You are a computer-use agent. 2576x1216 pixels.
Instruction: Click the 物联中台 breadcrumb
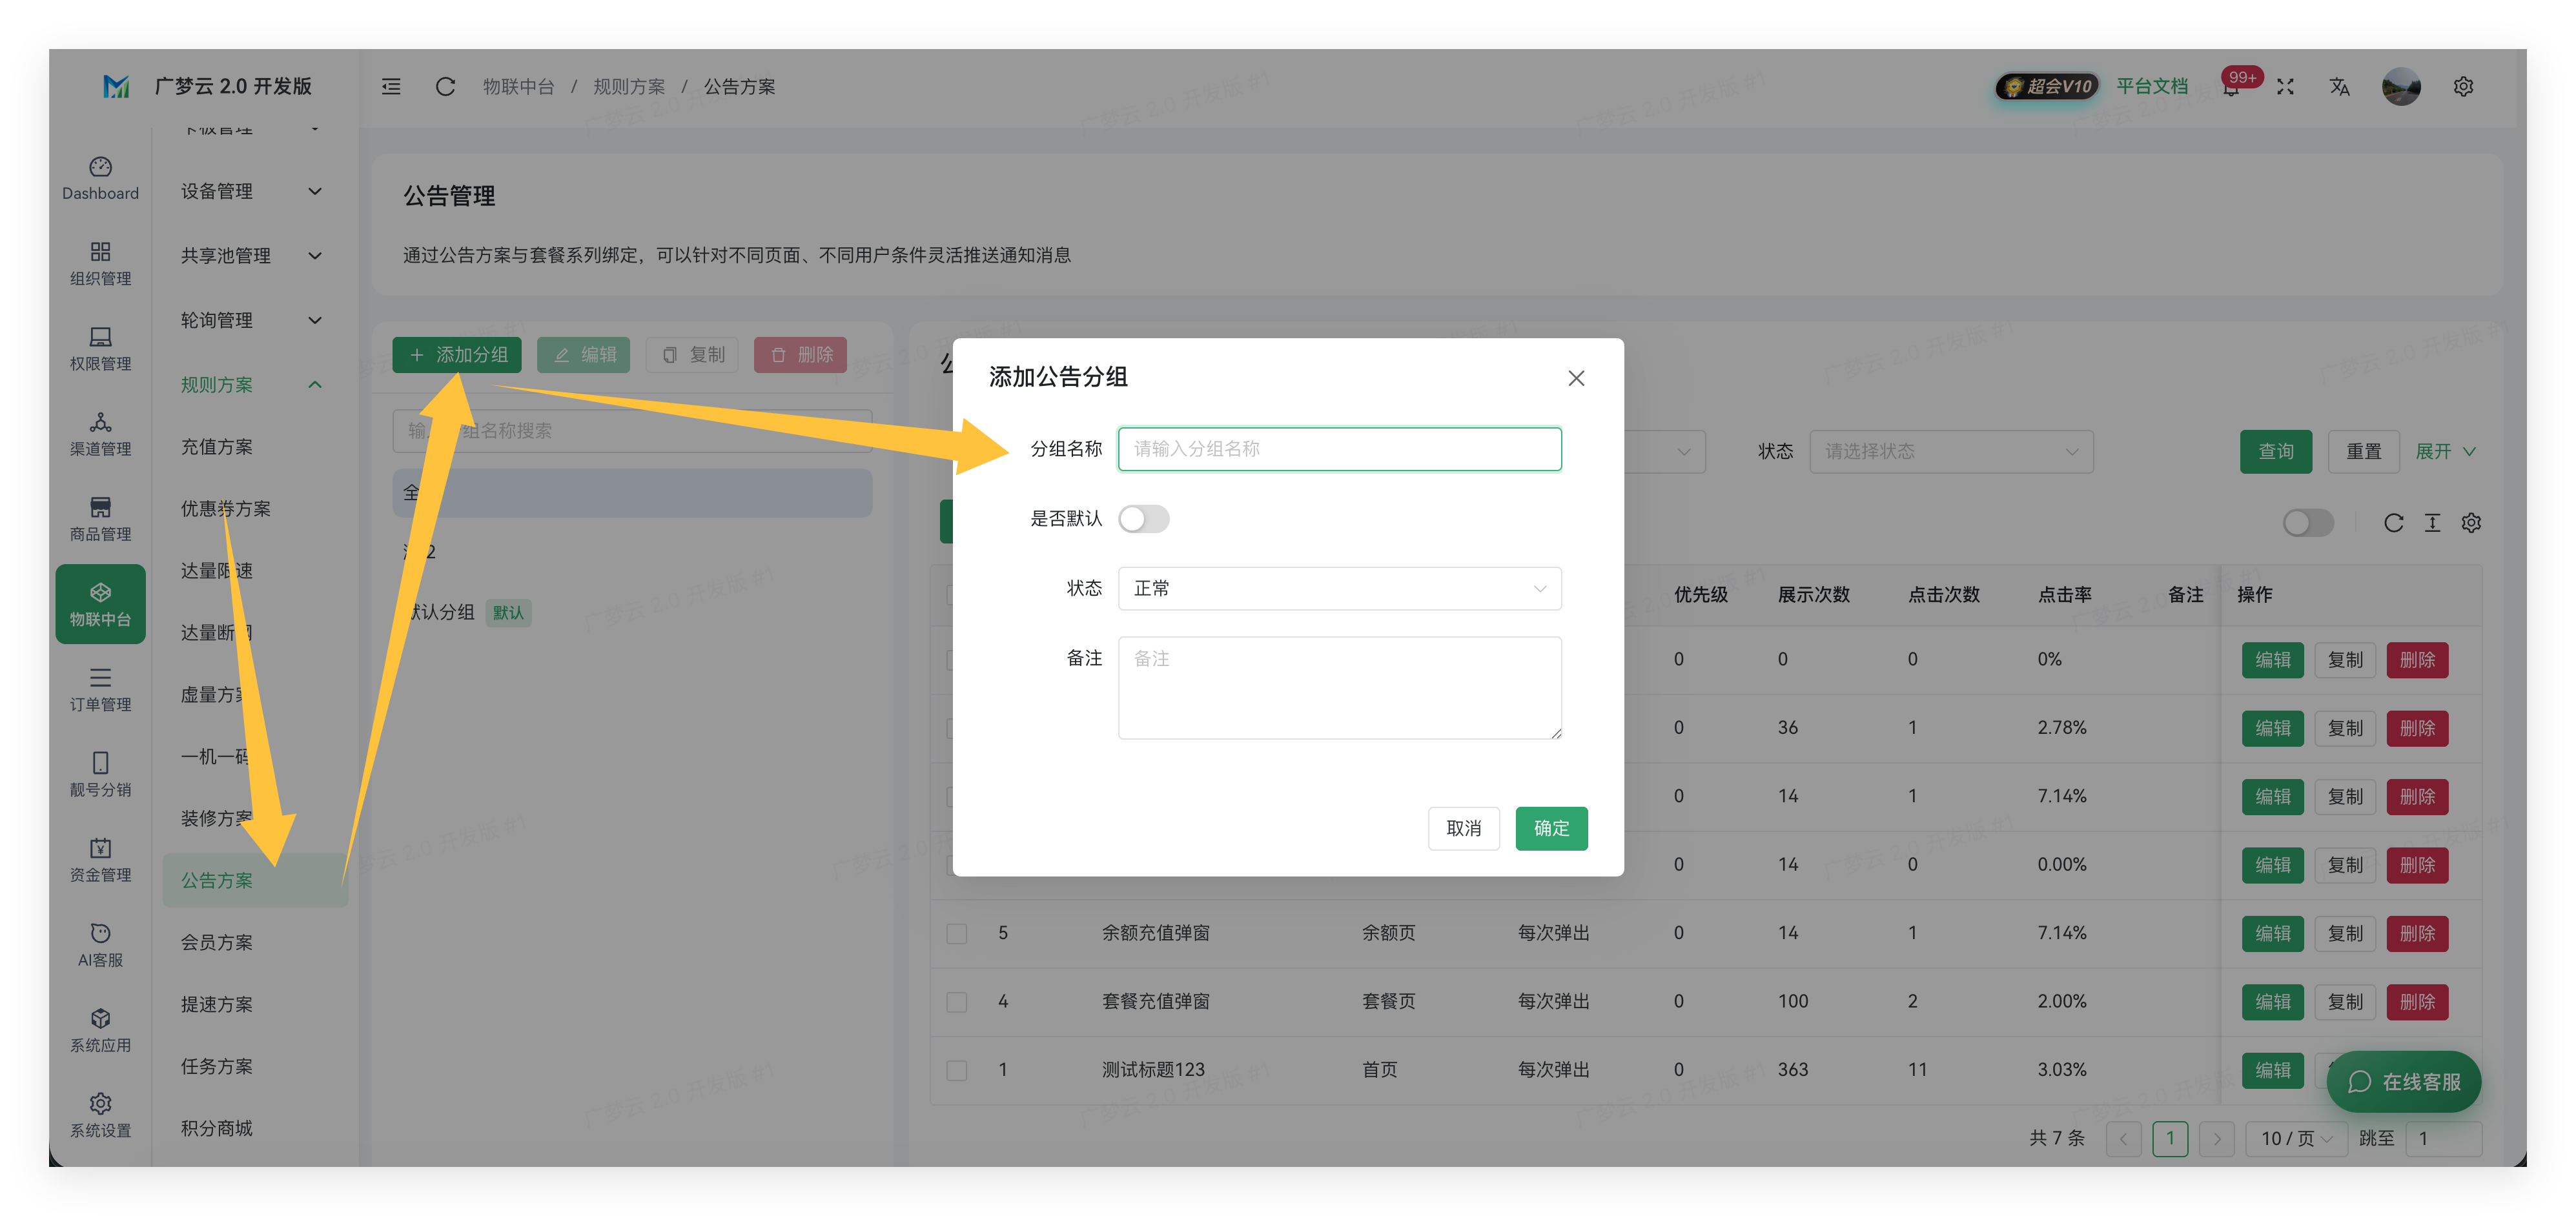tap(518, 87)
